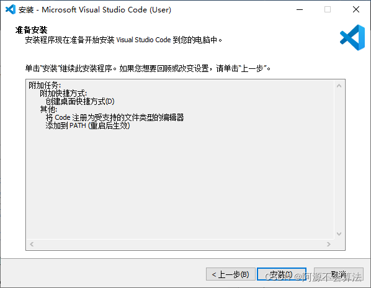Viewport: 371px width, 288px height.
Task: Click the disabled maximize window button
Action: pos(328,9)
